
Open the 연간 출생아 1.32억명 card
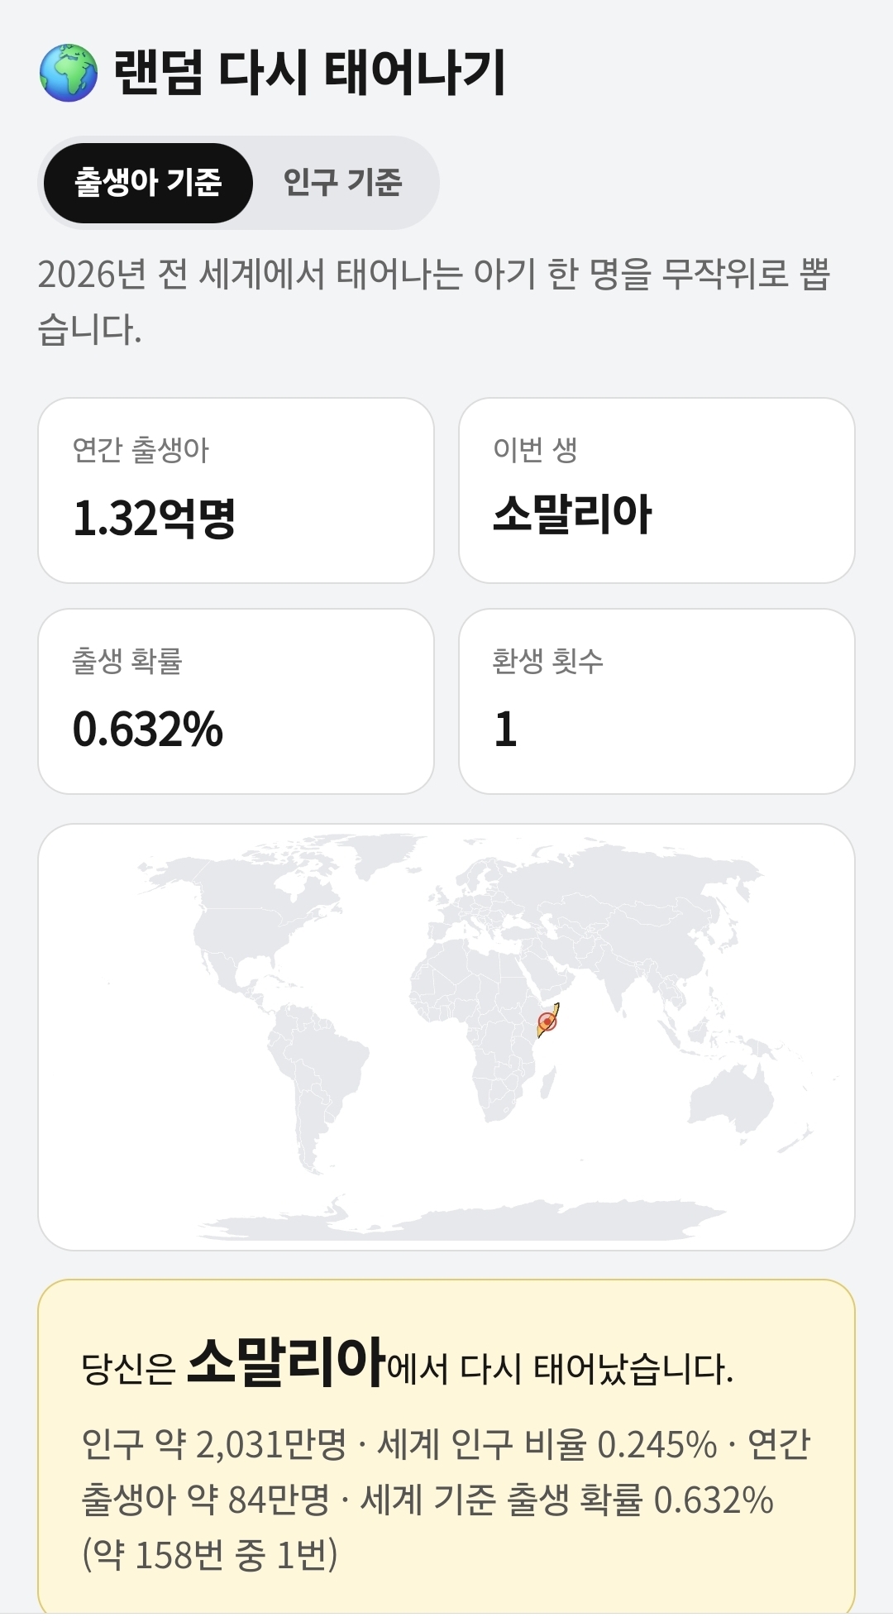[x=236, y=490]
